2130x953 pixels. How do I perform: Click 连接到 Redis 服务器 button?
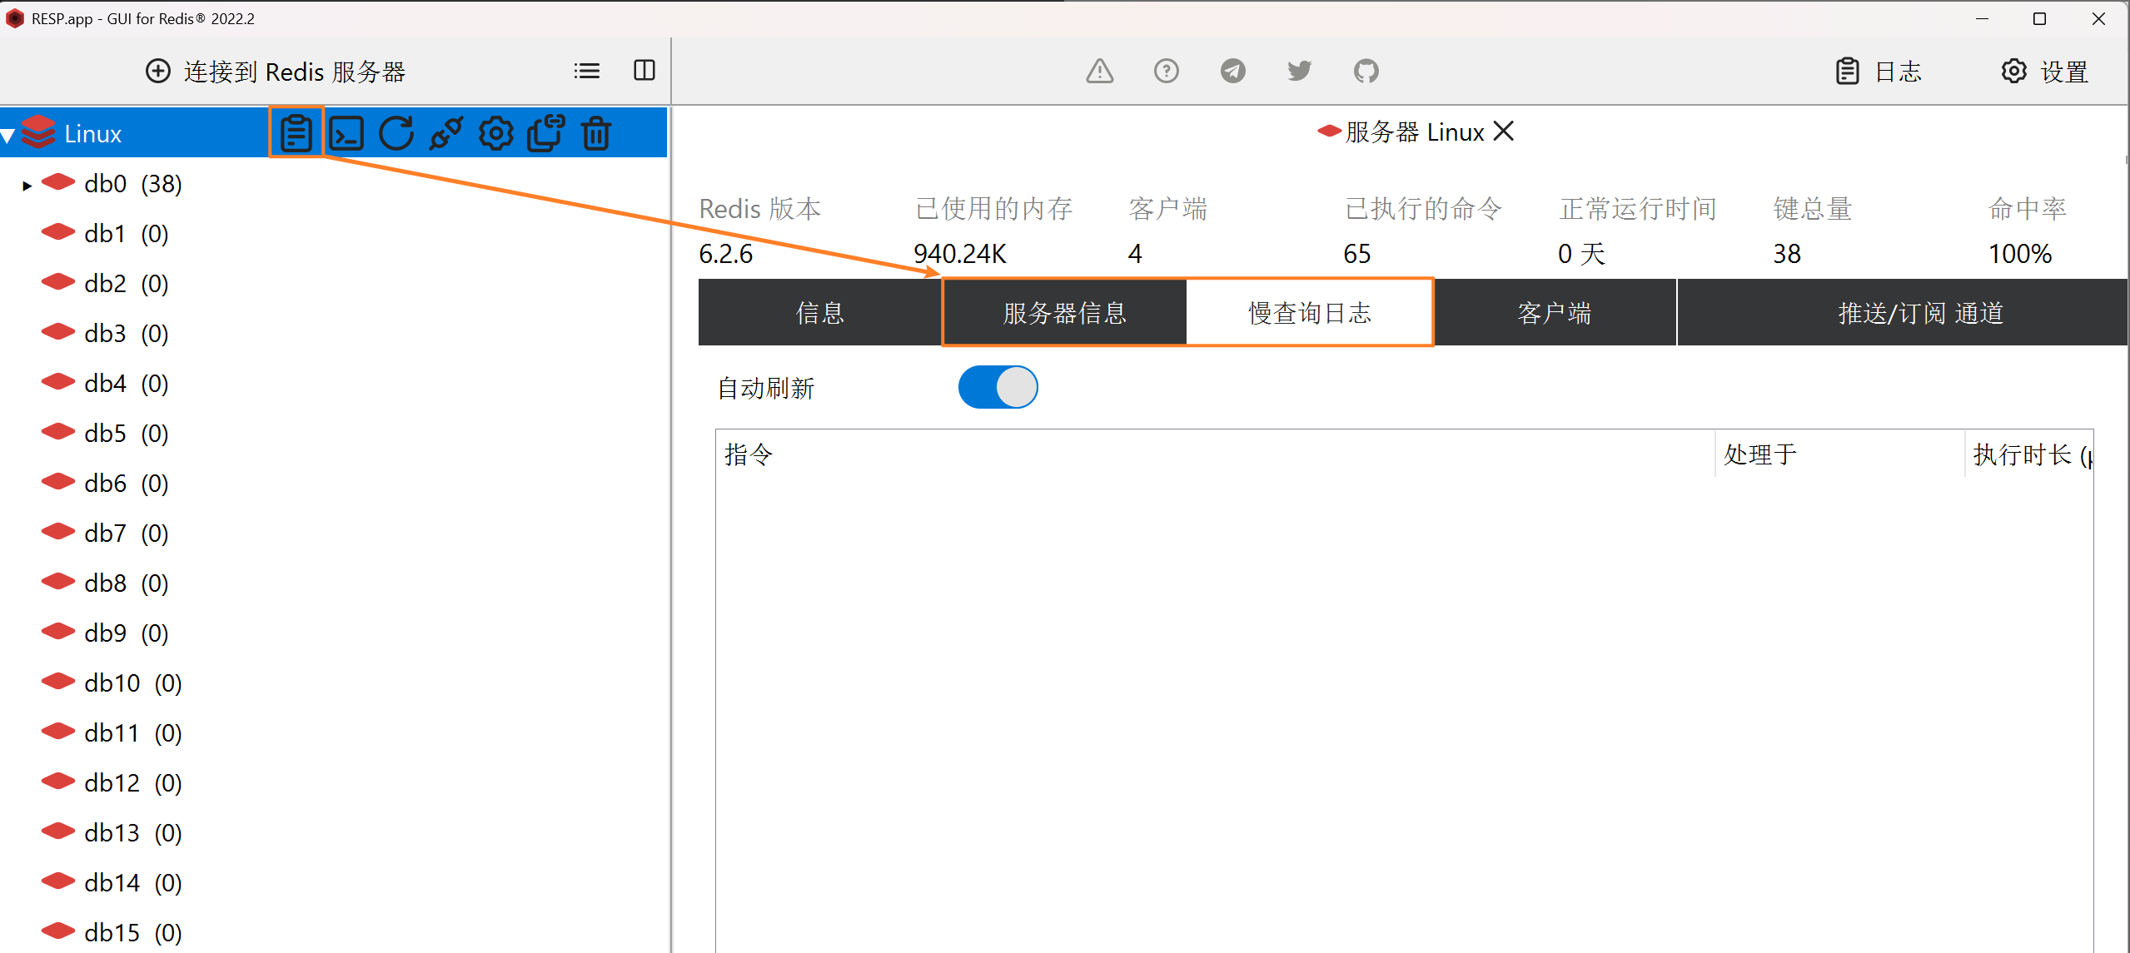276,72
